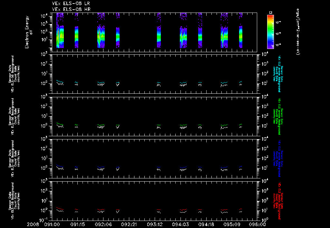Click the "092:06" time axis label

pyautogui.click(x=103, y=225)
